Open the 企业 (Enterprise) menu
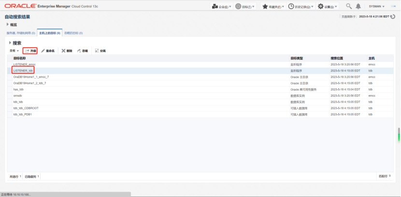Screen dimensions: 401x197 (221, 6)
